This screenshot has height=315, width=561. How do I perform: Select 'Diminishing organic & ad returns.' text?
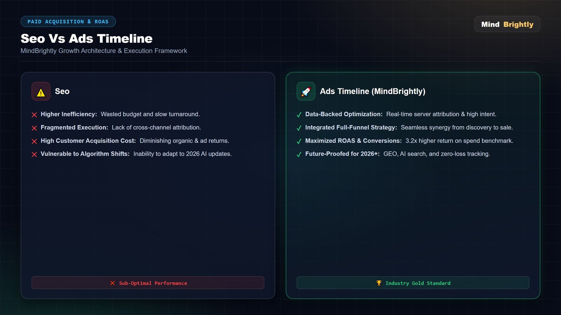tap(184, 141)
